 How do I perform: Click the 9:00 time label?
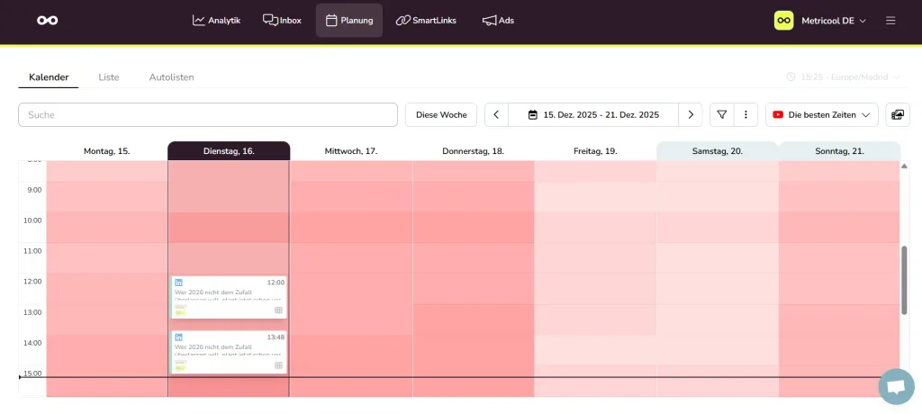pyautogui.click(x=33, y=190)
